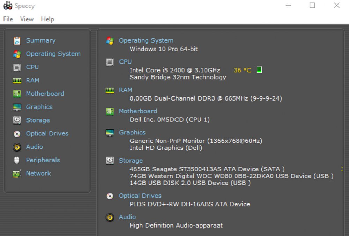Click the Optical Drives disc icon in sidebar
Viewport: 349px width, 236px height.
click(x=17, y=134)
